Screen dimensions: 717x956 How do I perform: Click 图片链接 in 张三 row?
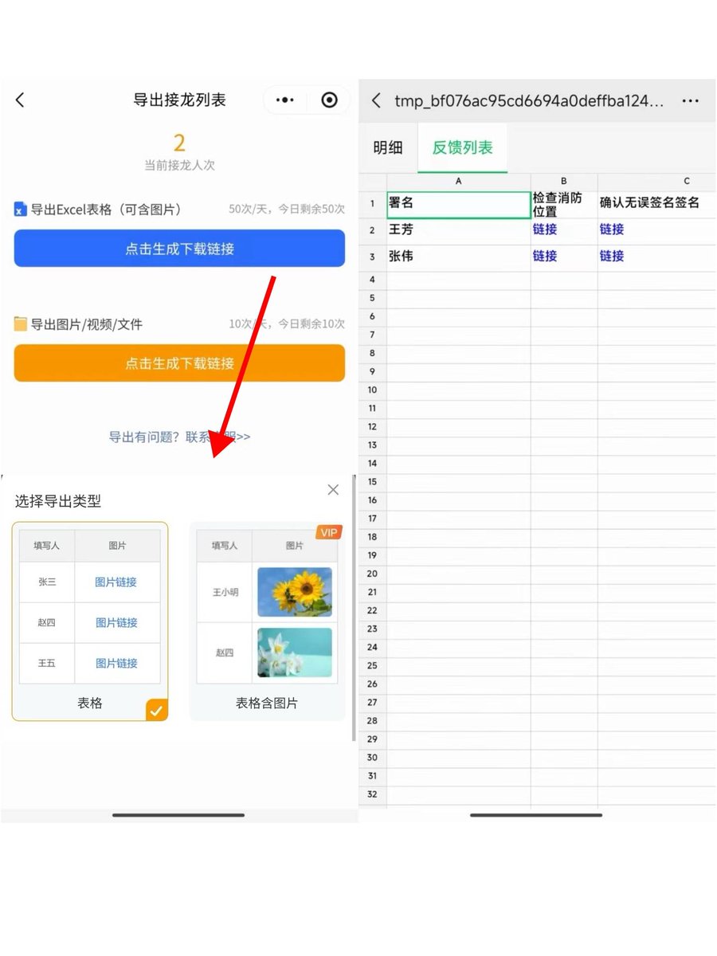[116, 582]
